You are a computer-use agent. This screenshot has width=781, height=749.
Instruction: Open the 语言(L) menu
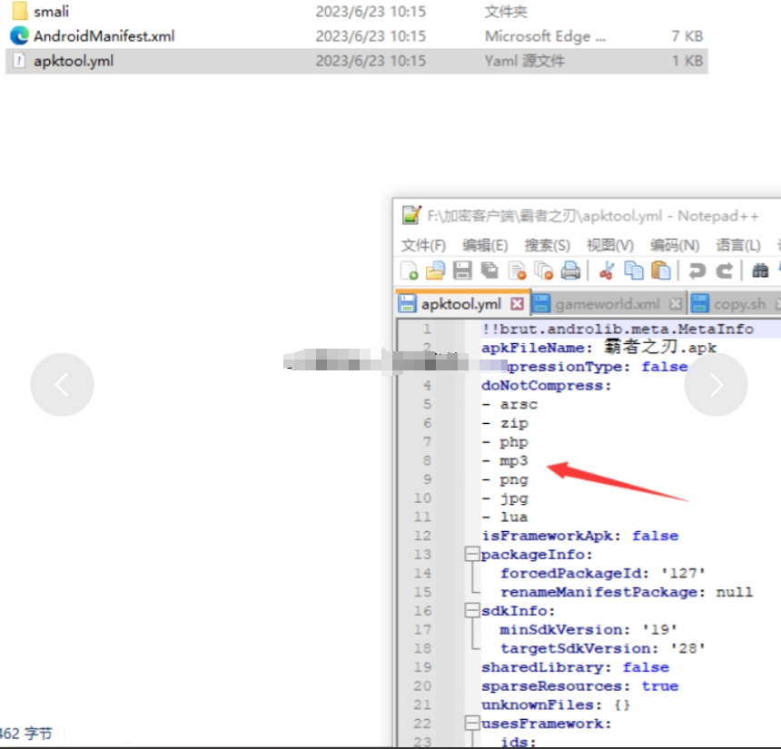coord(738,245)
